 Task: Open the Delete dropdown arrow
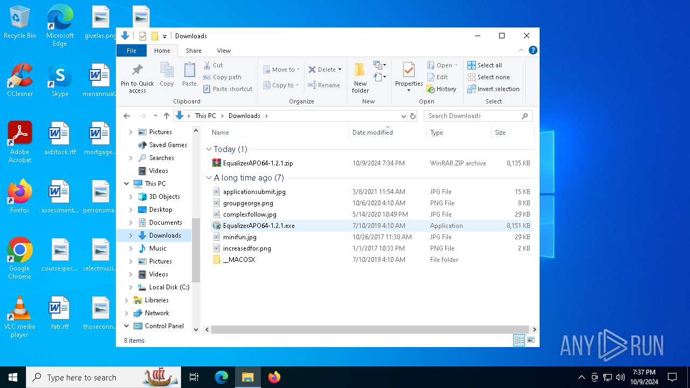[340, 70]
